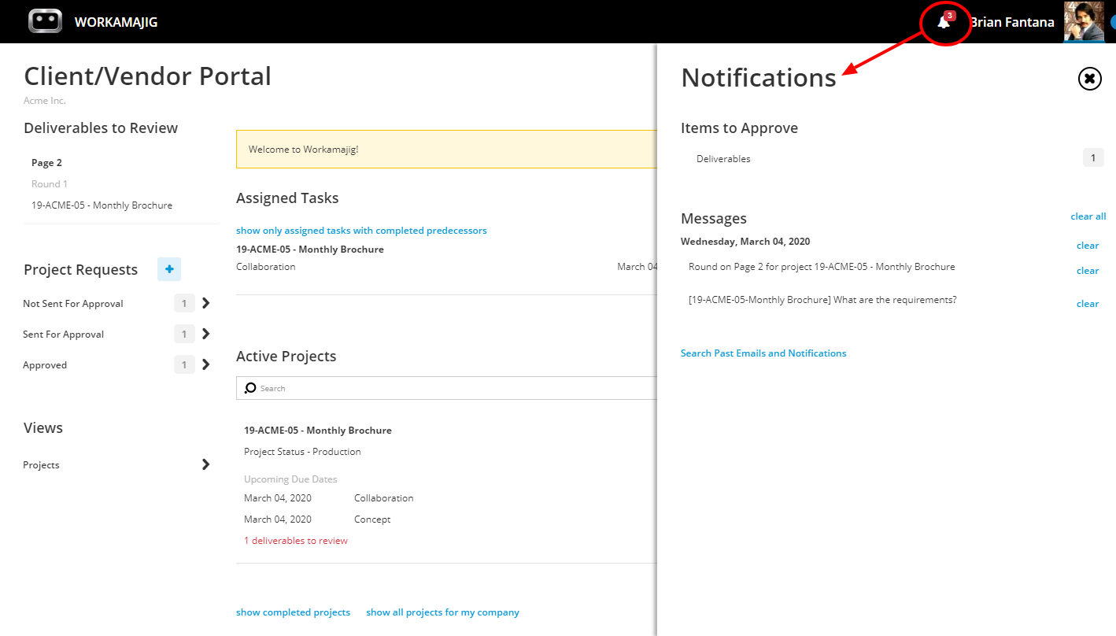This screenshot has height=636, width=1116.
Task: Clear the Wednesday, March 04 message group
Action: pyautogui.click(x=1088, y=246)
